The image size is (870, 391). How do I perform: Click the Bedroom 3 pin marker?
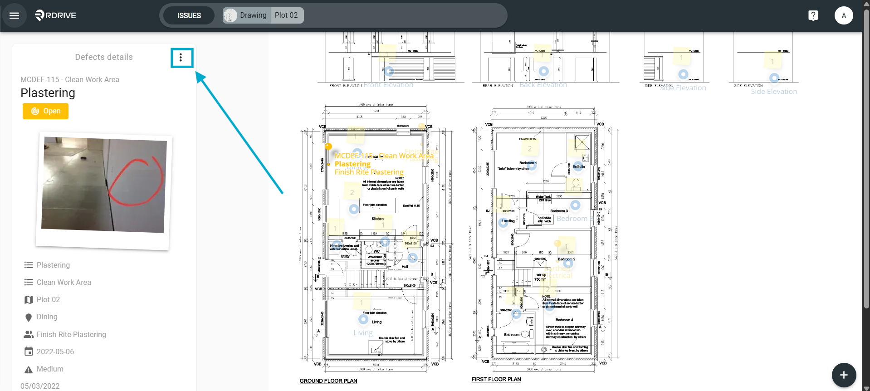[x=575, y=205]
